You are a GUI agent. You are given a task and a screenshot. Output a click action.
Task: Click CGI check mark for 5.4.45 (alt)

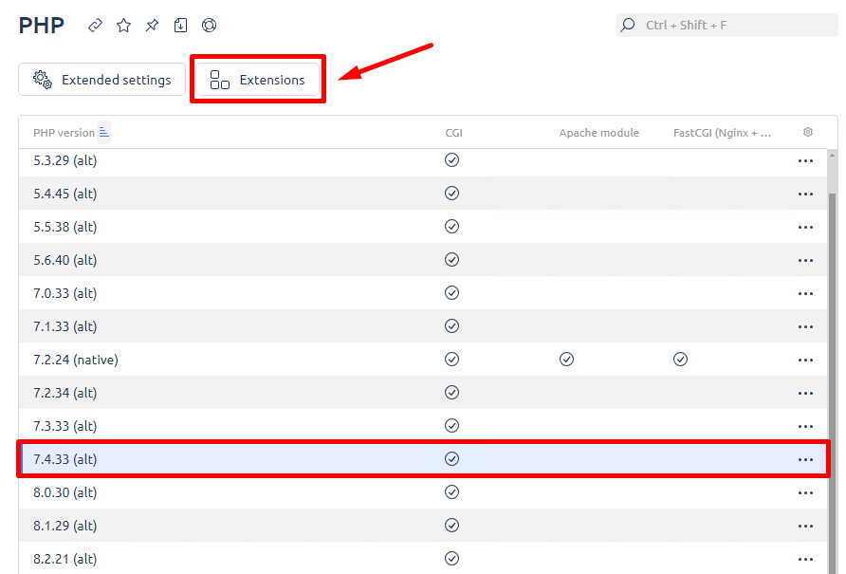451,193
